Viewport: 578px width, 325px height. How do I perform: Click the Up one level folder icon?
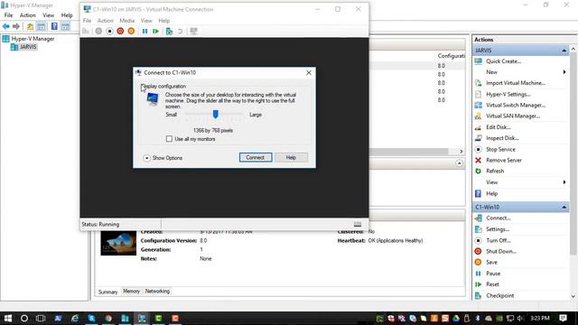30,26
